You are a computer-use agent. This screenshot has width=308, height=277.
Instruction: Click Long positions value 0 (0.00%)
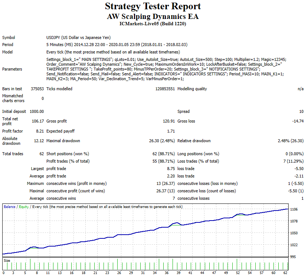295,154
